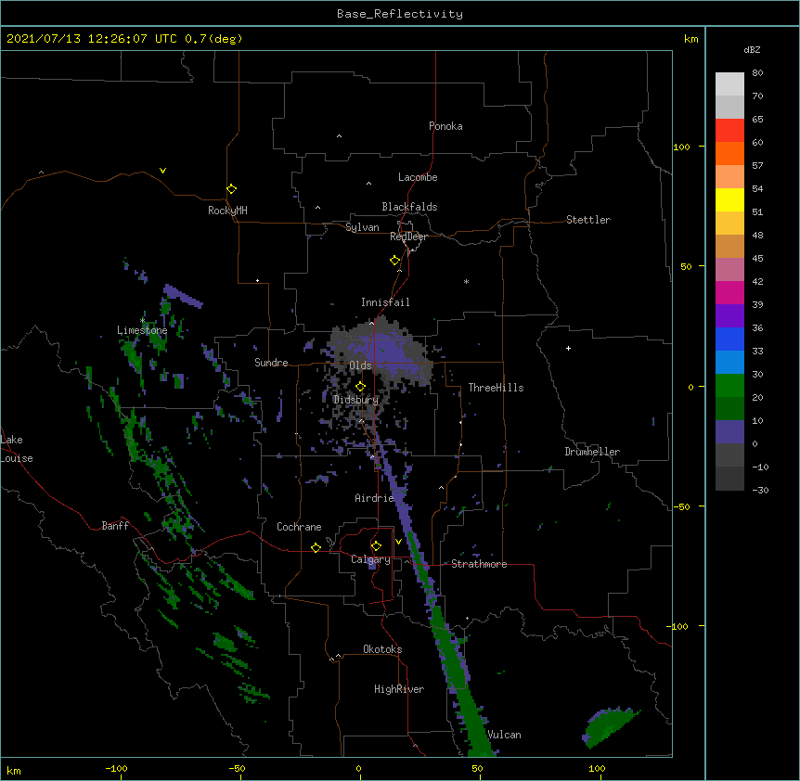Select the white asterisk marker east of Innisfail
The width and height of the screenshot is (800, 781).
[466, 281]
